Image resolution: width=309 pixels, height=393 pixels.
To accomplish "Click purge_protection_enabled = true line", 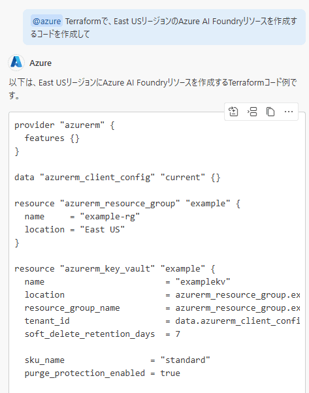I will 103,373.
